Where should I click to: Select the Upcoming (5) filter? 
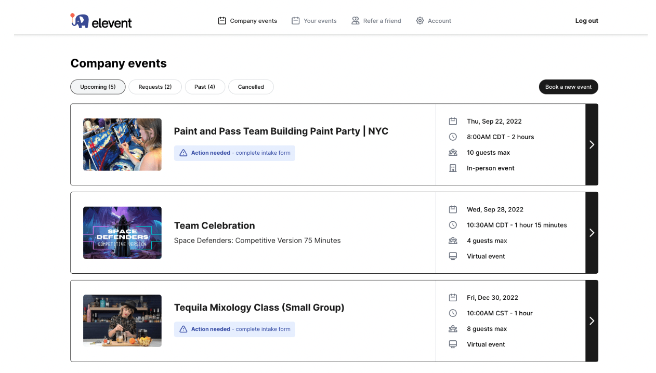(x=98, y=87)
